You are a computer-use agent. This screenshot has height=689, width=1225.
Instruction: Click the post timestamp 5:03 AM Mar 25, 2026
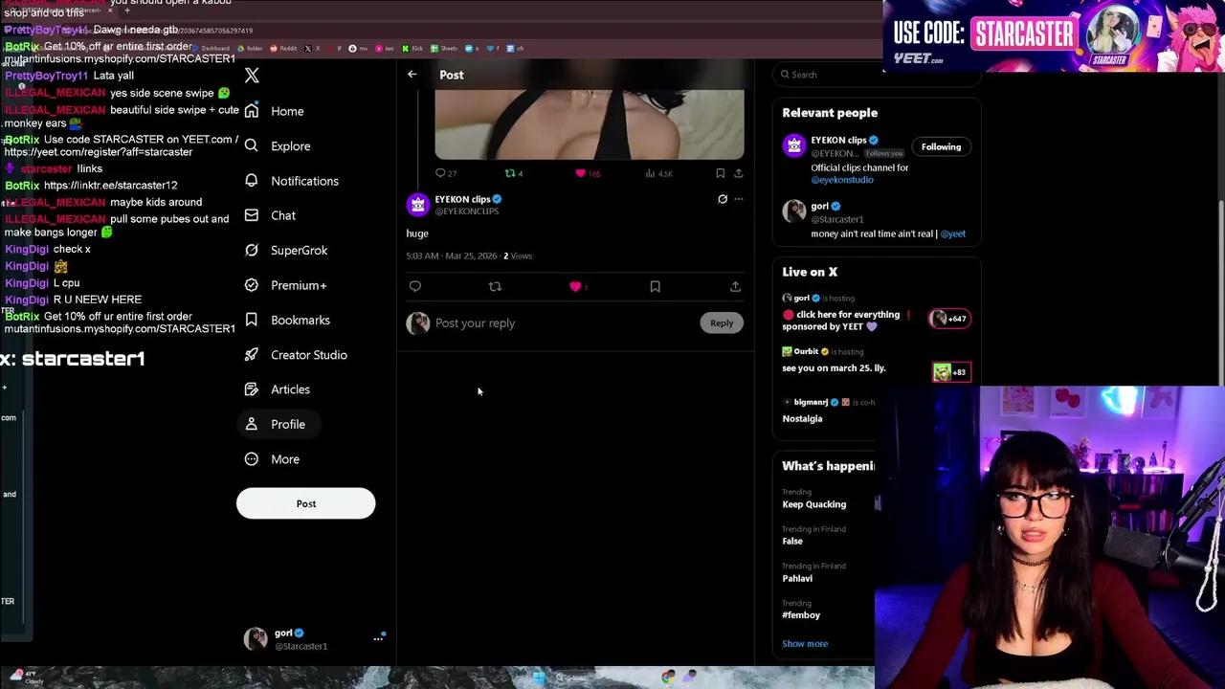[452, 256]
